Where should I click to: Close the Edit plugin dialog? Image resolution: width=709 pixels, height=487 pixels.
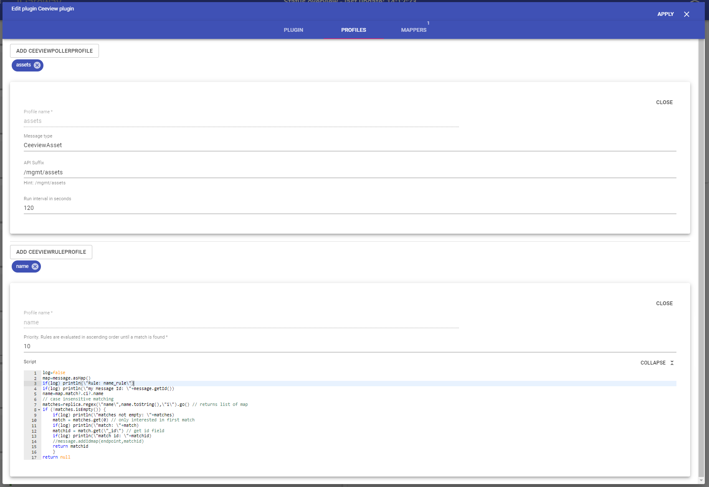pos(686,14)
